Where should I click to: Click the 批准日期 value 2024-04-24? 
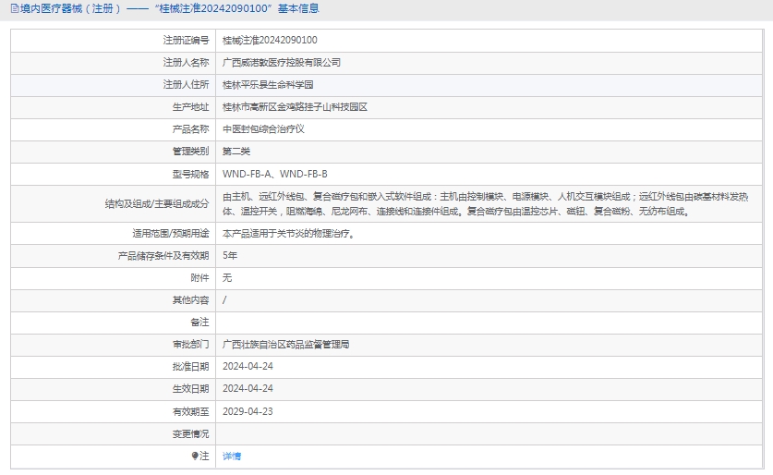coord(248,366)
